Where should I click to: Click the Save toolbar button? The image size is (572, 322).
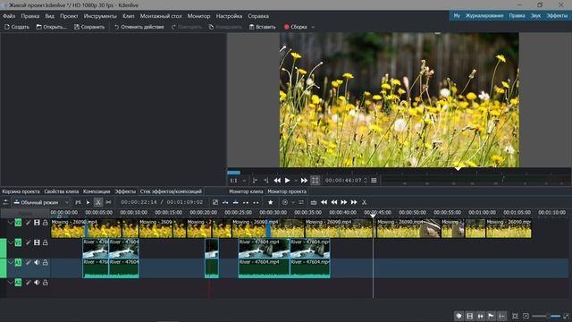tap(89, 27)
